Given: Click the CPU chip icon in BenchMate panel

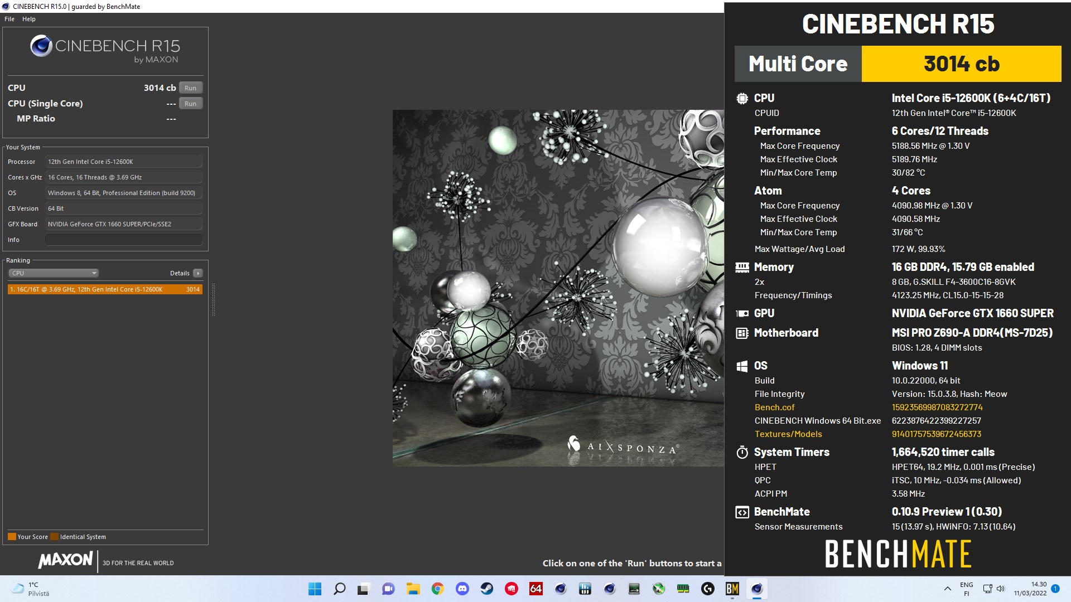Looking at the screenshot, I should click(x=742, y=99).
